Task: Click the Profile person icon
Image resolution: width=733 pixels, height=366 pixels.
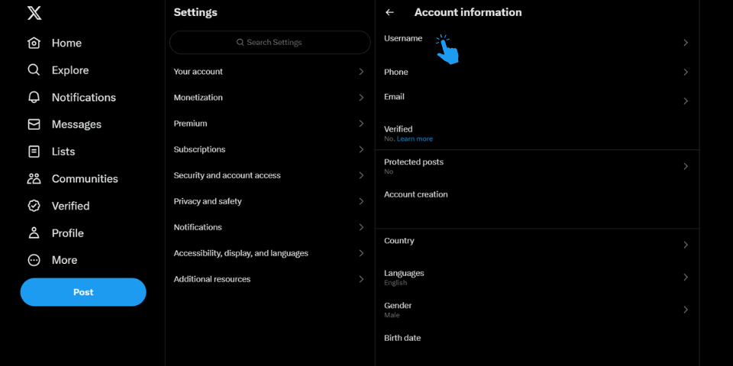Action: (x=34, y=233)
